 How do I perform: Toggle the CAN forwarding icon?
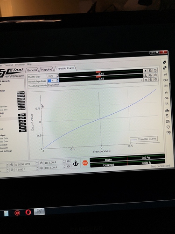168,132
